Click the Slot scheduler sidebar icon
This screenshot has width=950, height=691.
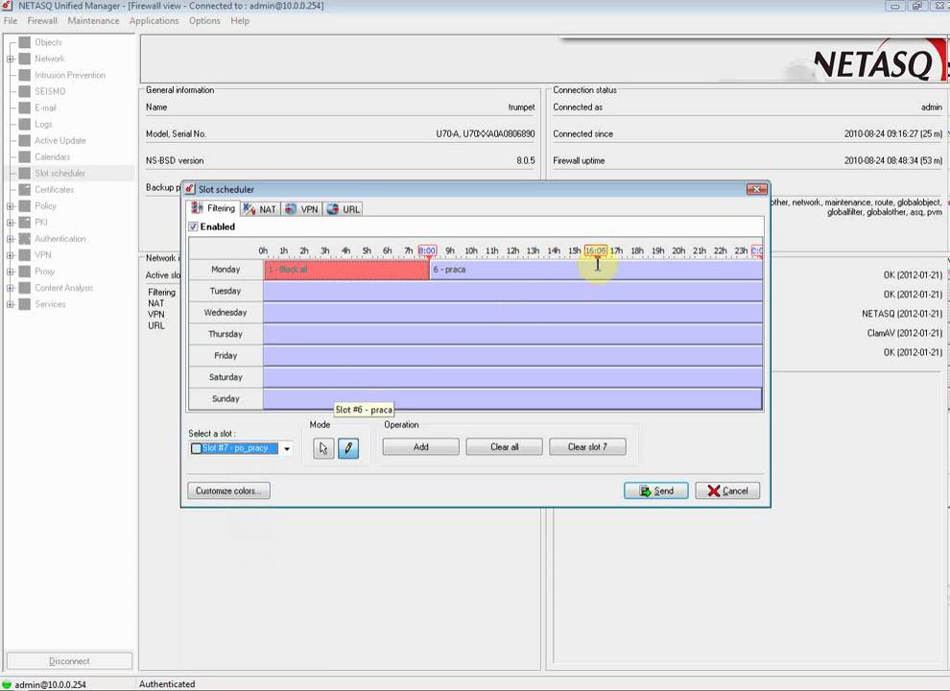pos(24,174)
